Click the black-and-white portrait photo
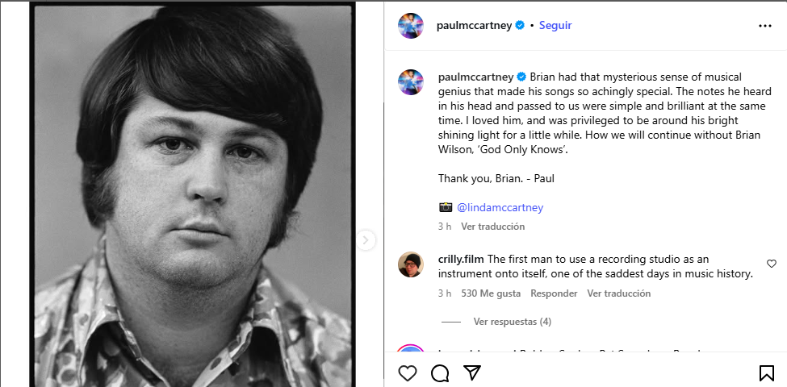The image size is (787, 387). click(x=192, y=193)
